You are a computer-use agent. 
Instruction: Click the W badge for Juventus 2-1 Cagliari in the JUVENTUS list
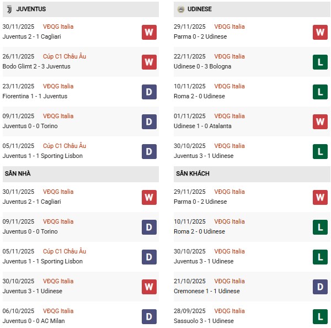(149, 32)
